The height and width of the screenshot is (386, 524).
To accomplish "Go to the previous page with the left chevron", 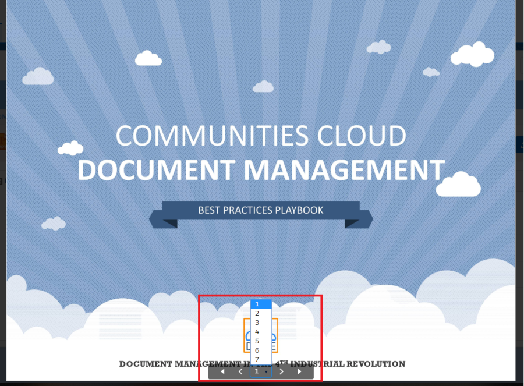I will pos(240,371).
